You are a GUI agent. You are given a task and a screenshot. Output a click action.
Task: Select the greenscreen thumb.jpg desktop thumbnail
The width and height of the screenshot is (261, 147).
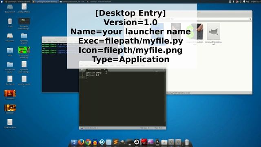[24, 53]
